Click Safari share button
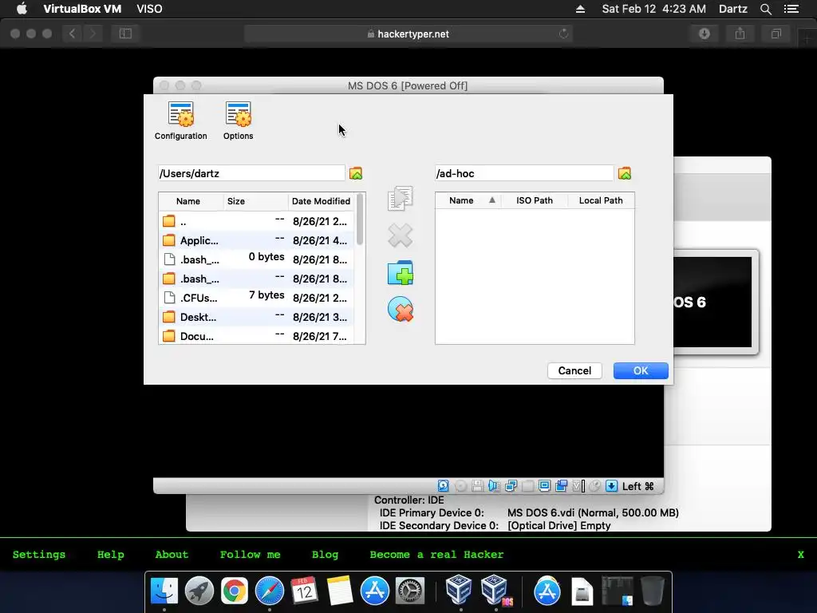Viewport: 817px width, 613px height. tap(740, 34)
